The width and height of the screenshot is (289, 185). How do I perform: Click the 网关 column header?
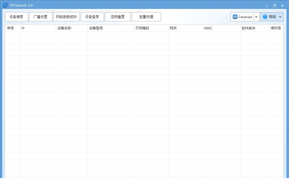(x=186, y=28)
